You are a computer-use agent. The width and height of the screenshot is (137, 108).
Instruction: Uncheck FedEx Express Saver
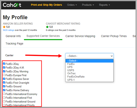[x=4, y=79]
